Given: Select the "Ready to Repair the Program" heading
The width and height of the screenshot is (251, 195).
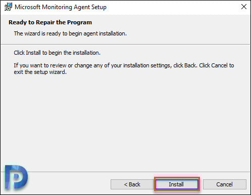Looking at the screenshot, I should (x=50, y=22).
